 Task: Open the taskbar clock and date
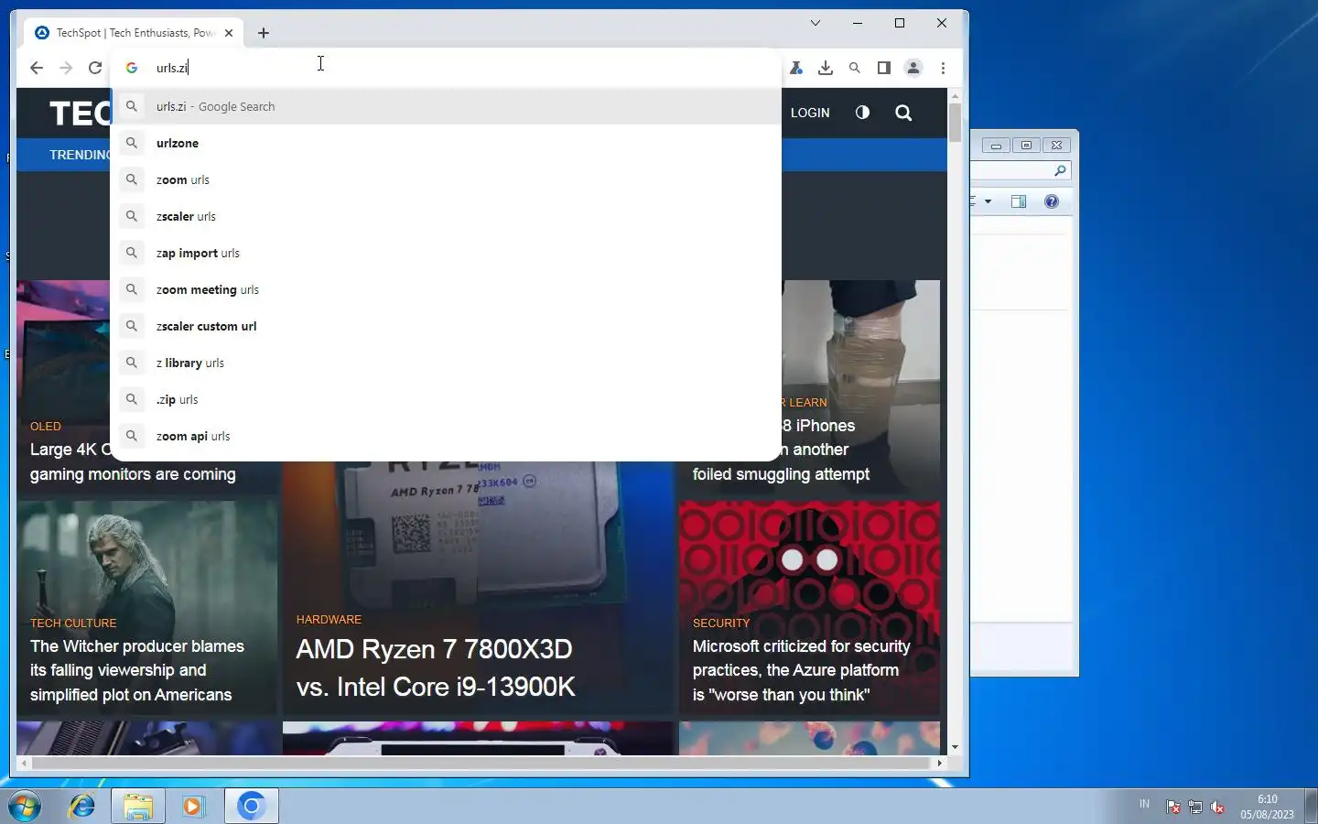point(1268,807)
